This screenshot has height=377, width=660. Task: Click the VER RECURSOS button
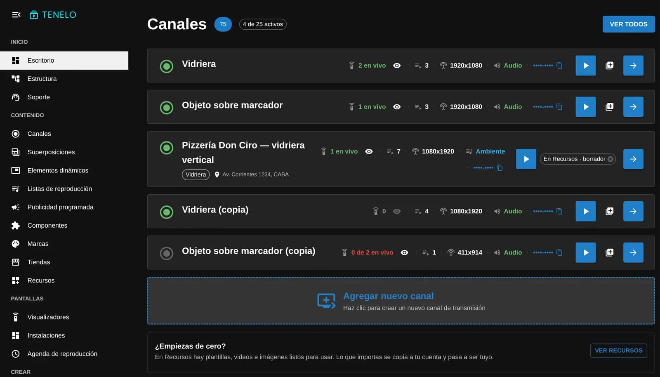618,351
